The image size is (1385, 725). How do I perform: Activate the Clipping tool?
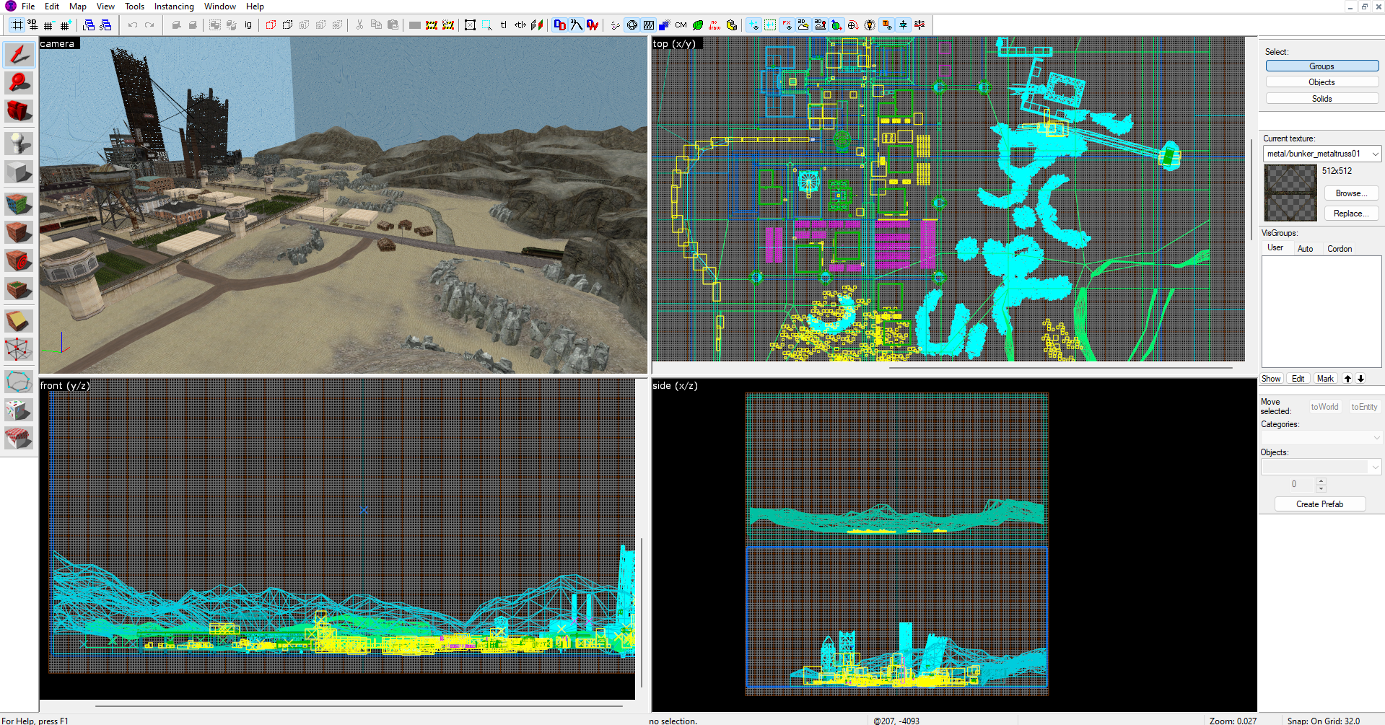(x=19, y=321)
